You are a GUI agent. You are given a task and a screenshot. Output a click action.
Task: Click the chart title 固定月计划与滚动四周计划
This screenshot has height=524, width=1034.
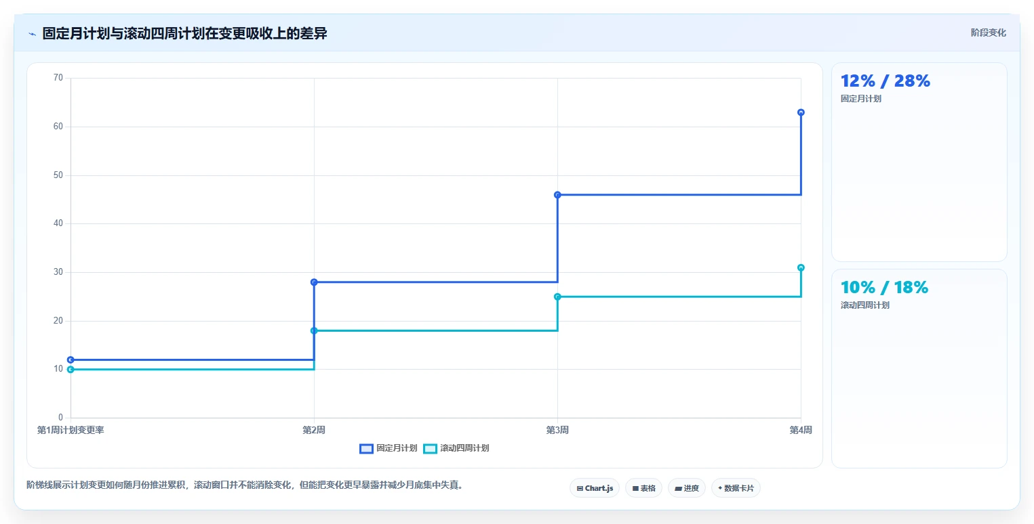(x=184, y=34)
